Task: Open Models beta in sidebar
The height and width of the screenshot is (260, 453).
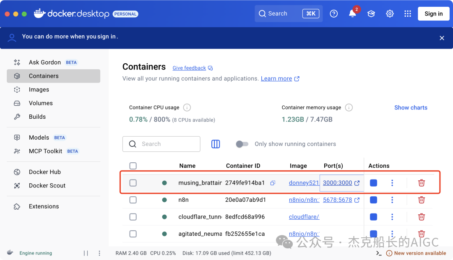Action: click(53, 138)
